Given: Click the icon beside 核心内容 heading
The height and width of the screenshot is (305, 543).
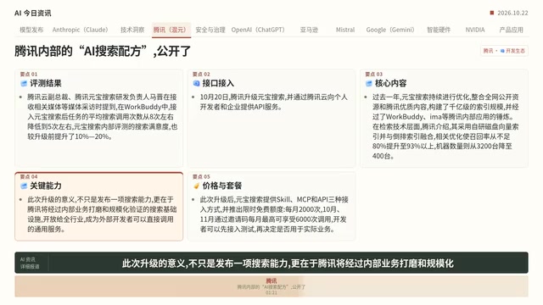Looking at the screenshot, I should pos(369,83).
